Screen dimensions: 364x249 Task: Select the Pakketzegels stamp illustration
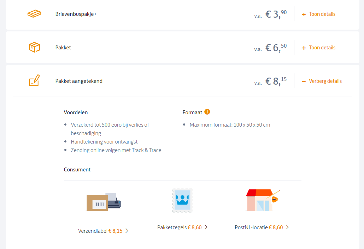click(182, 200)
